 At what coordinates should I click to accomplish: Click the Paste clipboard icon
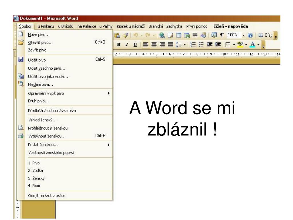pos(117,35)
